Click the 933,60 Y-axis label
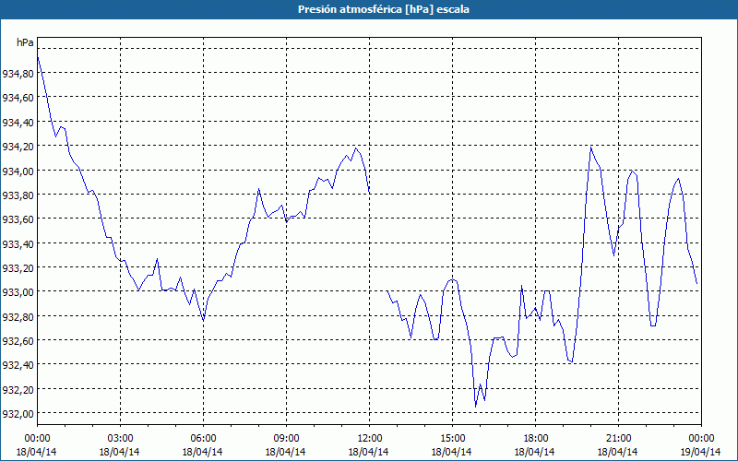The height and width of the screenshot is (461, 738). pos(18,219)
